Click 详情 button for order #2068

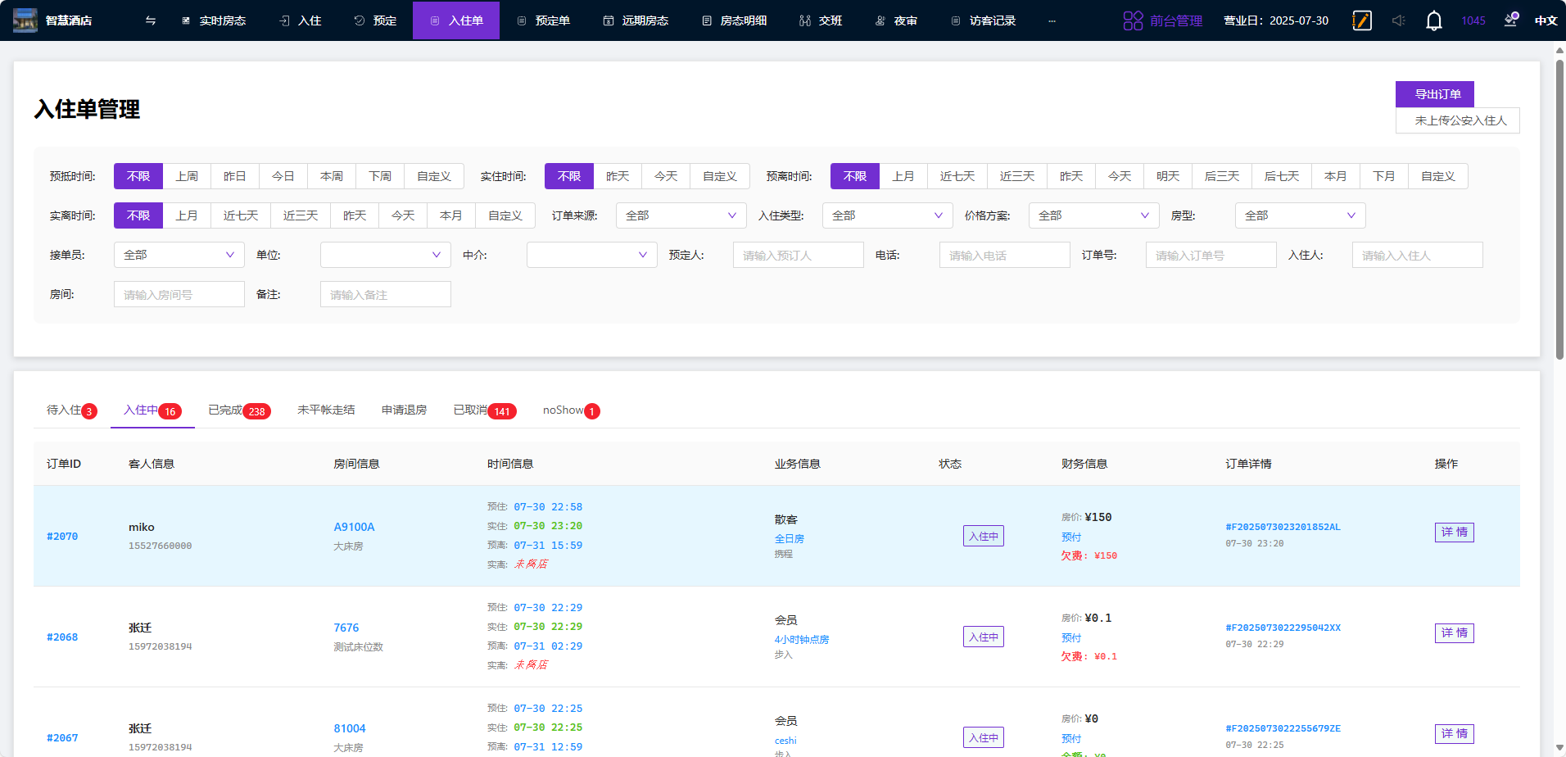1454,633
